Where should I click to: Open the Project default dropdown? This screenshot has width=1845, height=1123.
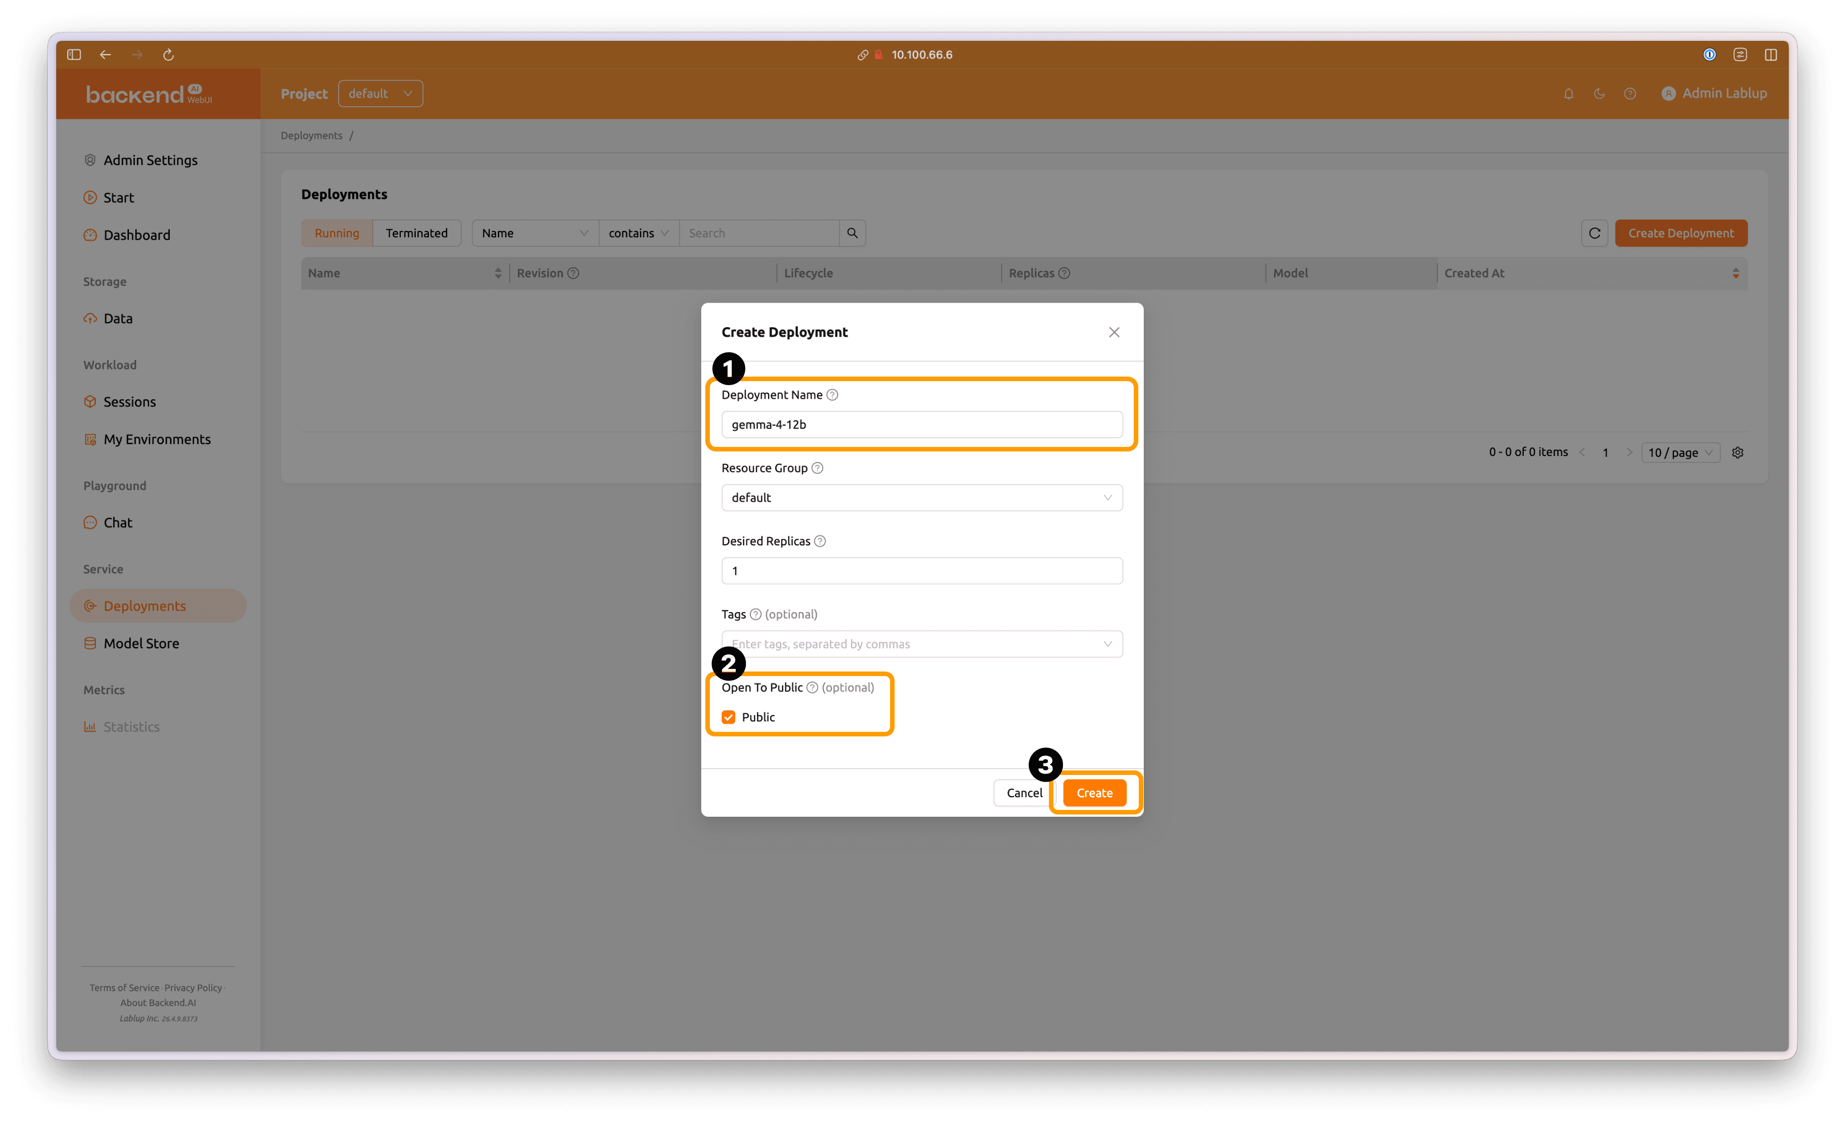(x=380, y=93)
